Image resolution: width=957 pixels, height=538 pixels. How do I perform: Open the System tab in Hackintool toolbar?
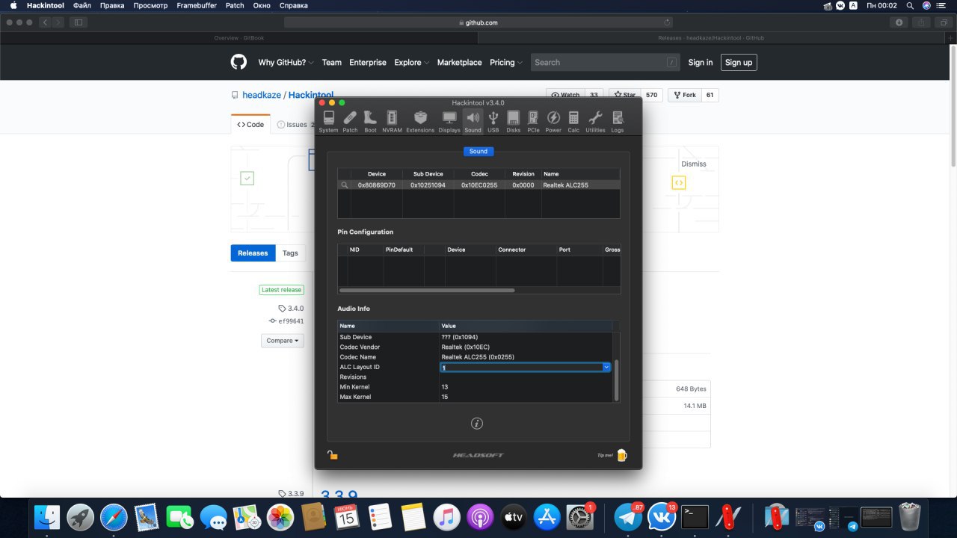pos(328,121)
